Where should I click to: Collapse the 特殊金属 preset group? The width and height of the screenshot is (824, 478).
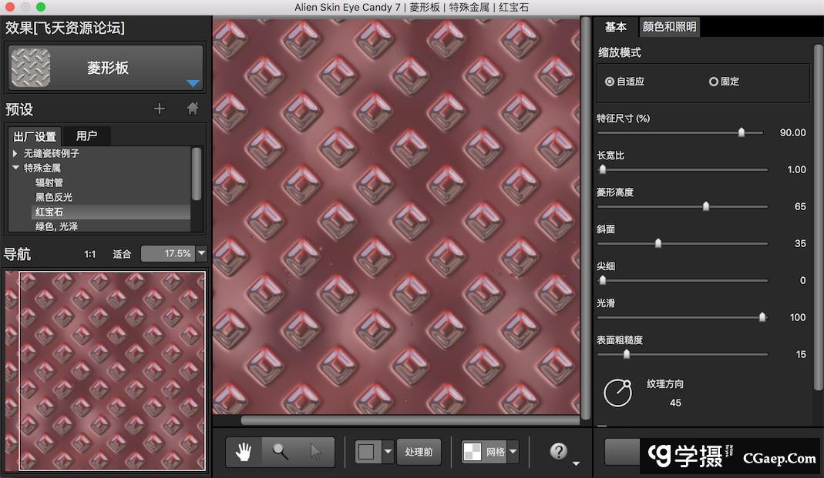(x=15, y=168)
